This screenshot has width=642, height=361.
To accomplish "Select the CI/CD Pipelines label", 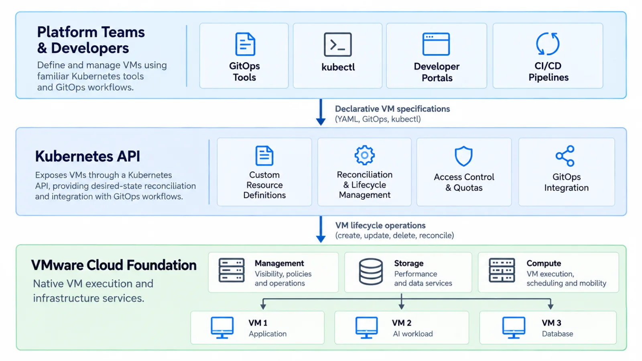I will pyautogui.click(x=549, y=72).
